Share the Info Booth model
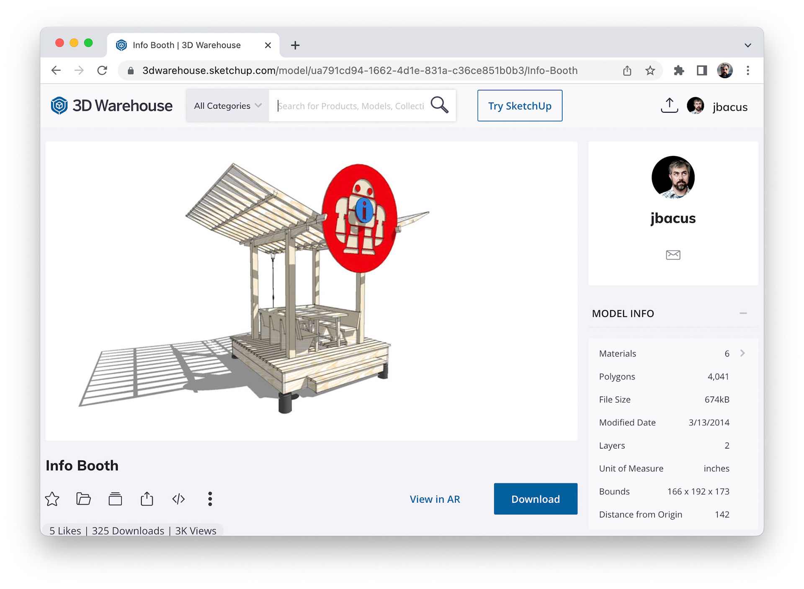804x589 pixels. [x=147, y=499]
